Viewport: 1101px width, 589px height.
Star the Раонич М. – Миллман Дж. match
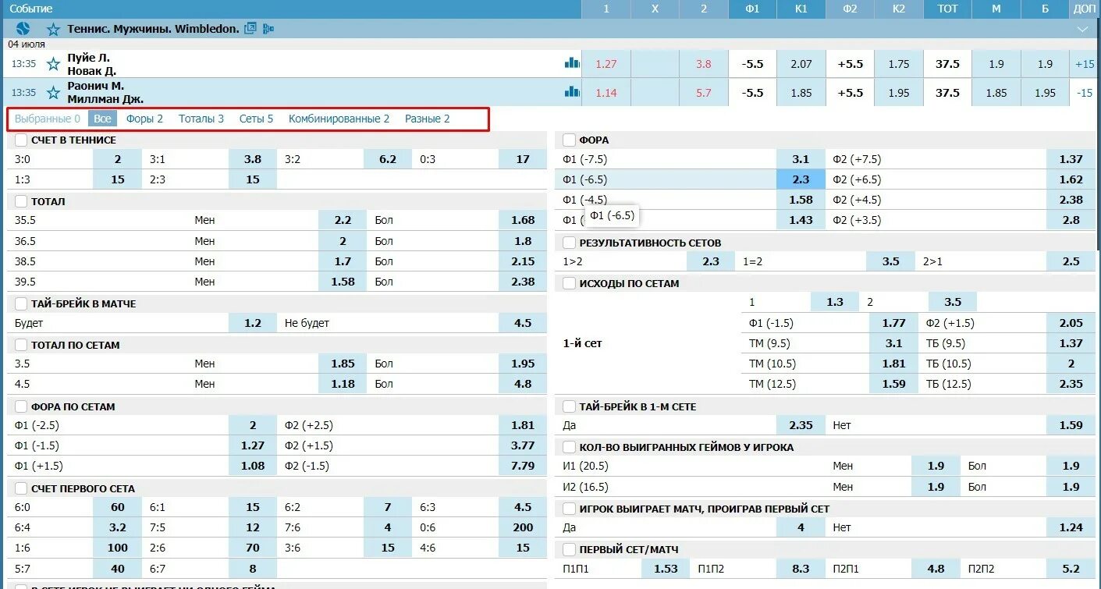point(53,92)
